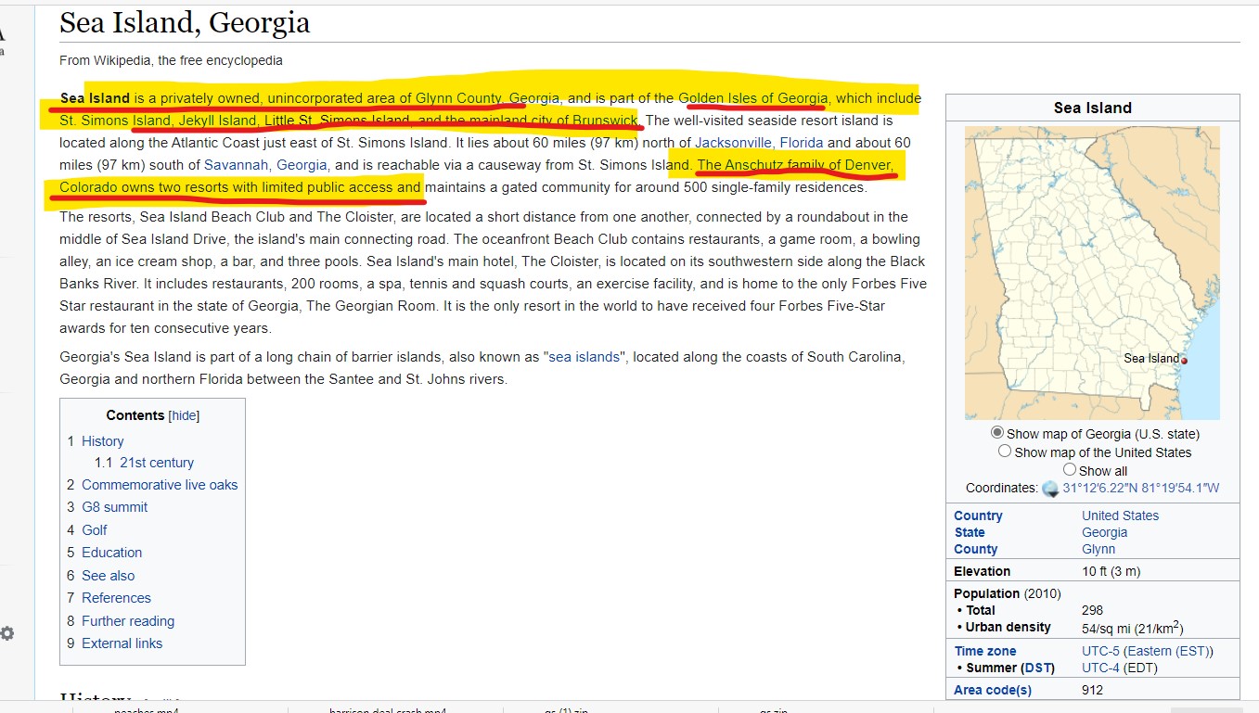Click the Country infobox label link
The width and height of the screenshot is (1259, 713).
click(x=978, y=516)
